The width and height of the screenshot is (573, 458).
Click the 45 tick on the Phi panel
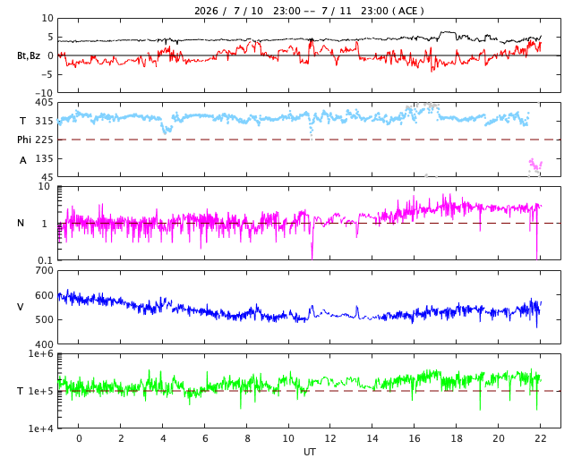tap(47, 177)
